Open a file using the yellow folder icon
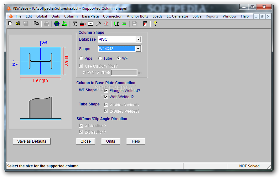The image size is (280, 178). 18,23
